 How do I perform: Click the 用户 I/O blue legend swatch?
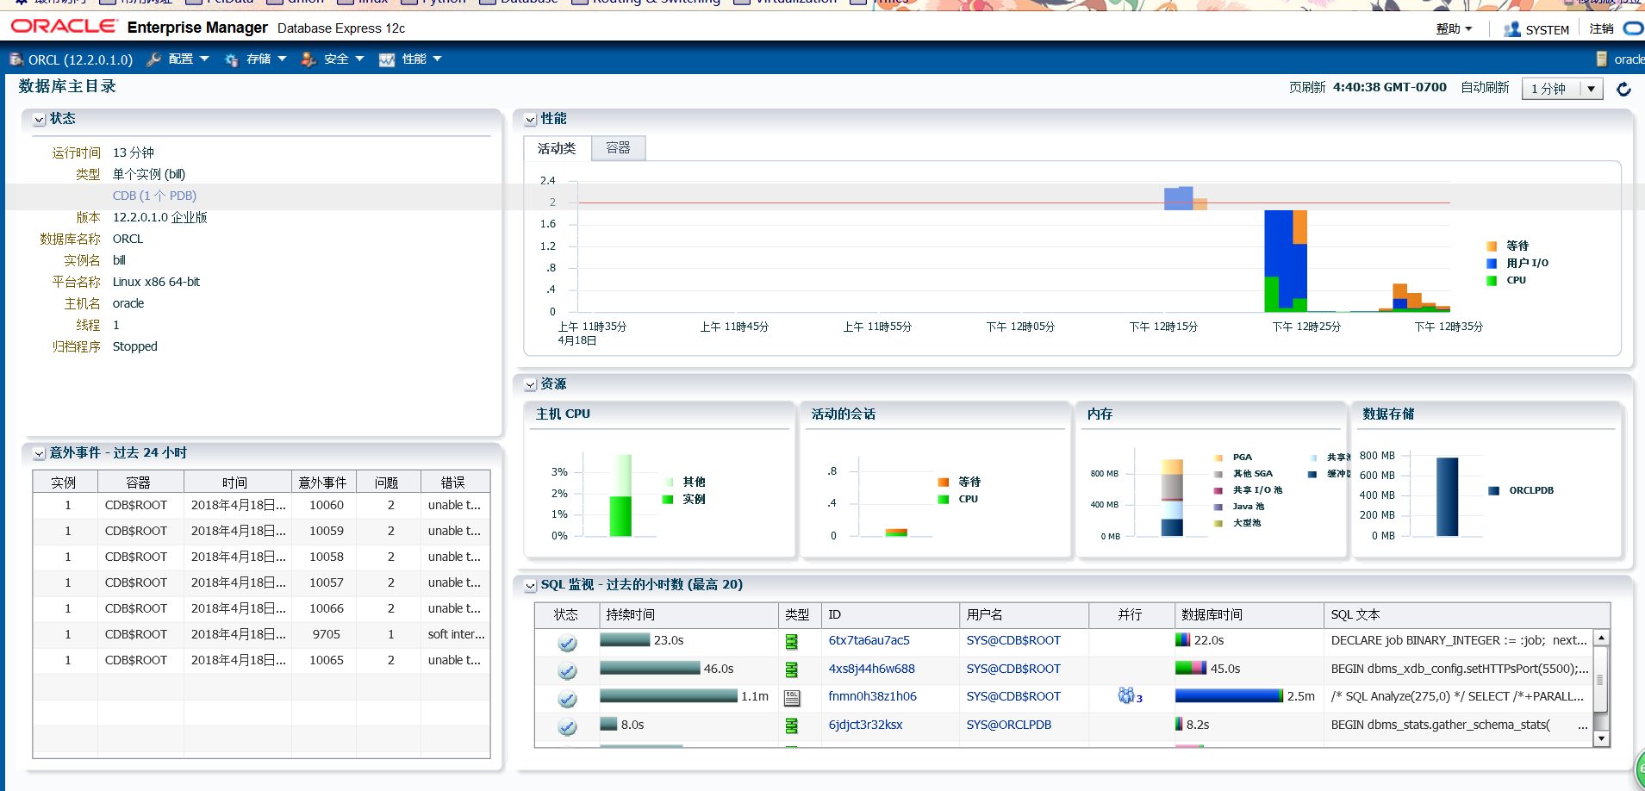click(x=1492, y=264)
